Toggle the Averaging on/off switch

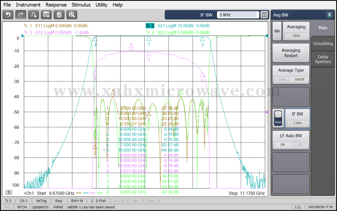coord(277,31)
